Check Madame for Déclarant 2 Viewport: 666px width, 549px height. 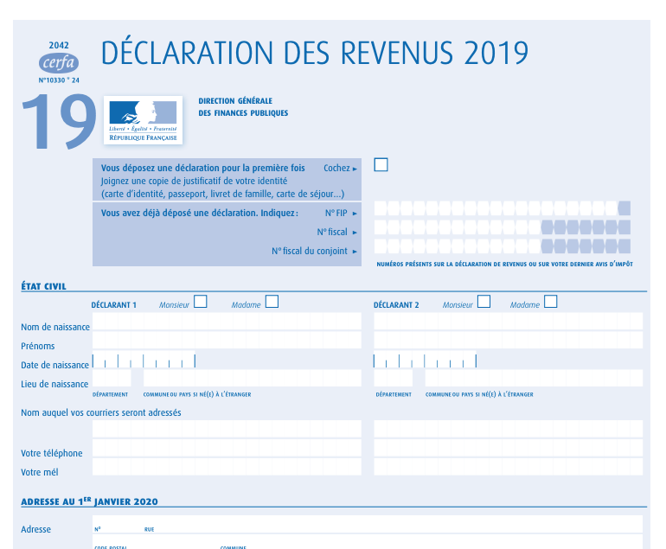click(x=550, y=302)
